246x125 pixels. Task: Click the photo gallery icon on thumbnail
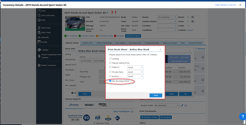tap(83, 17)
